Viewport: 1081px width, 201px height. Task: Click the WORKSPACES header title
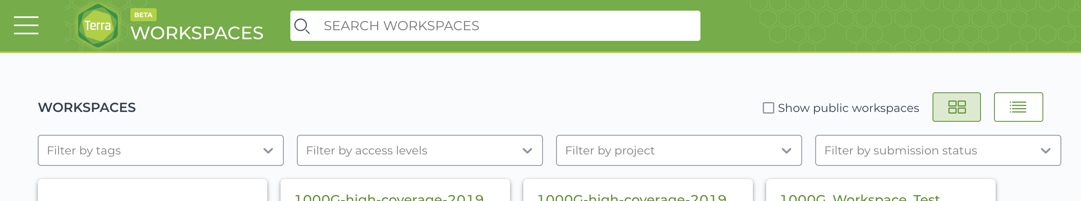(x=197, y=33)
